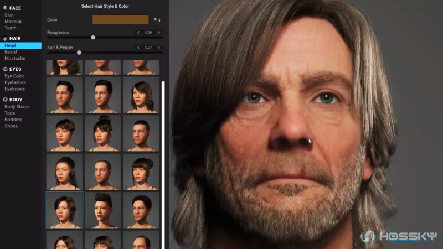The height and width of the screenshot is (249, 443).
Task: Increase Salt & Pepper with right arrow
Action: 159,48
